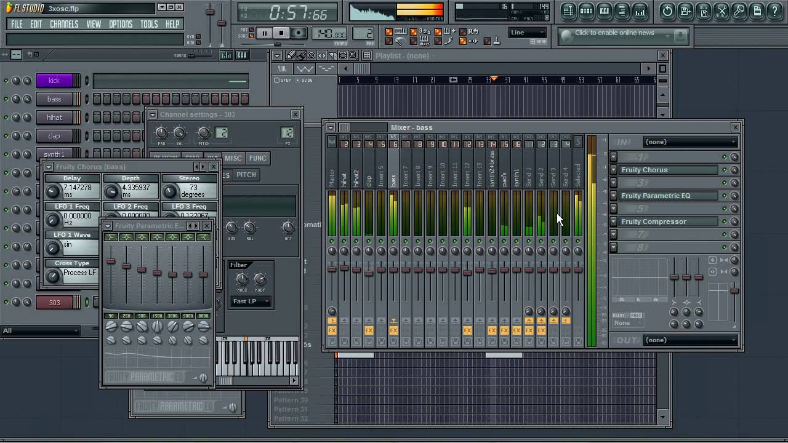This screenshot has height=443, width=788.
Task: Select the kick channel button
Action: (54, 81)
